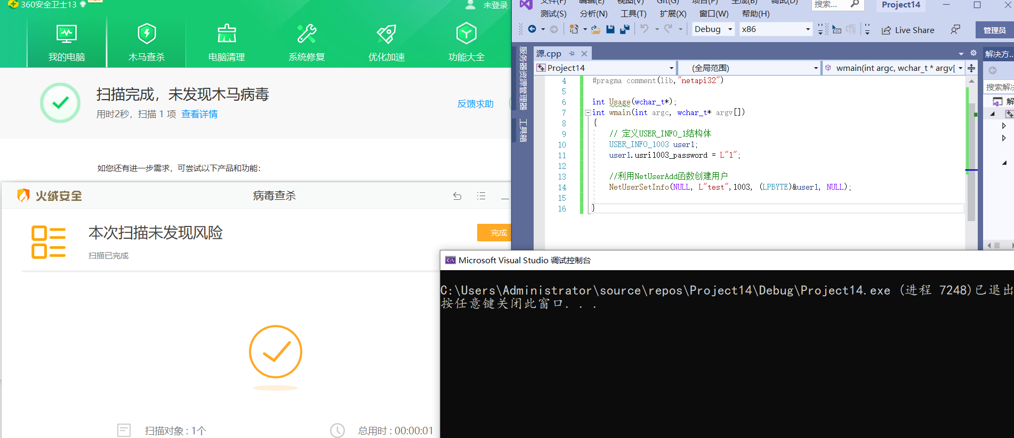
Task: Open 优化加速 in 360安全卫士
Action: coord(387,43)
